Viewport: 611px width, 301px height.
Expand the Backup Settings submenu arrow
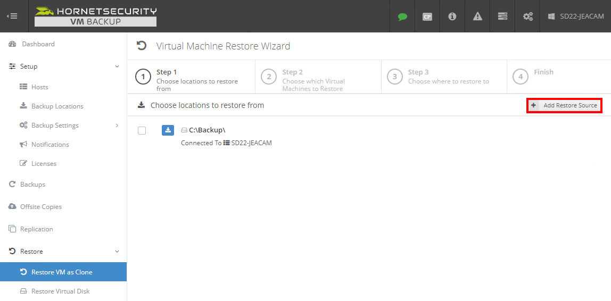[x=117, y=126]
